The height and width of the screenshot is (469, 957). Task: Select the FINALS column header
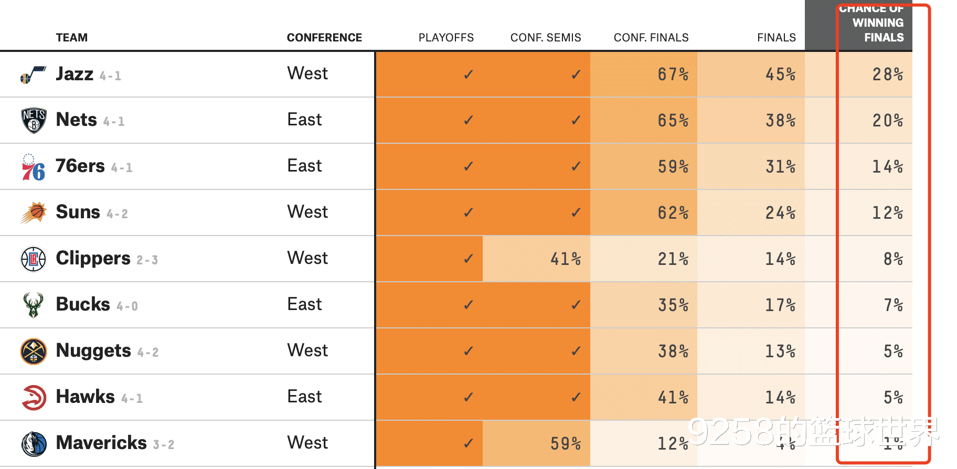click(777, 38)
